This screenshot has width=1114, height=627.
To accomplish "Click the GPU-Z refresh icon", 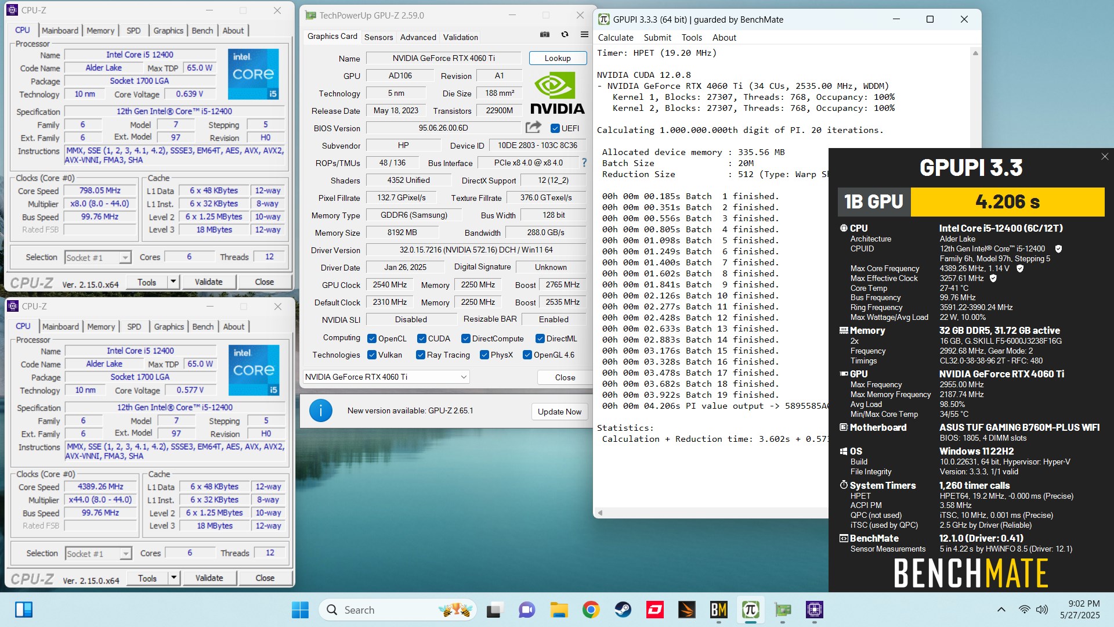I will click(565, 35).
